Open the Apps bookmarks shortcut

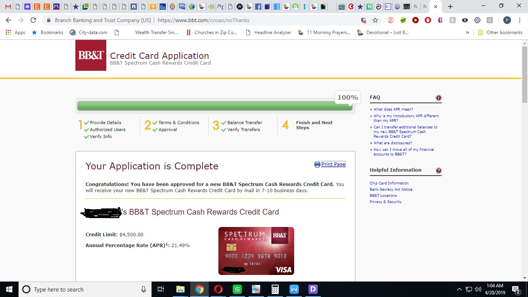tap(15, 32)
